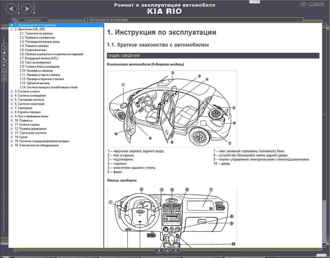The width and height of the screenshot is (330, 258).
Task: Expand the '16. Электрическое оборудование' section
Action: point(12,145)
